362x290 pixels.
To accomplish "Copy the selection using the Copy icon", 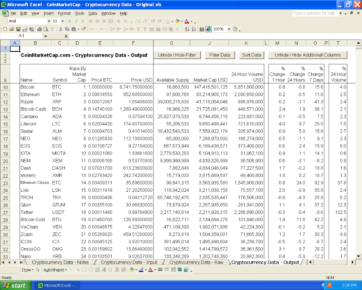I will [x=67, y=29].
